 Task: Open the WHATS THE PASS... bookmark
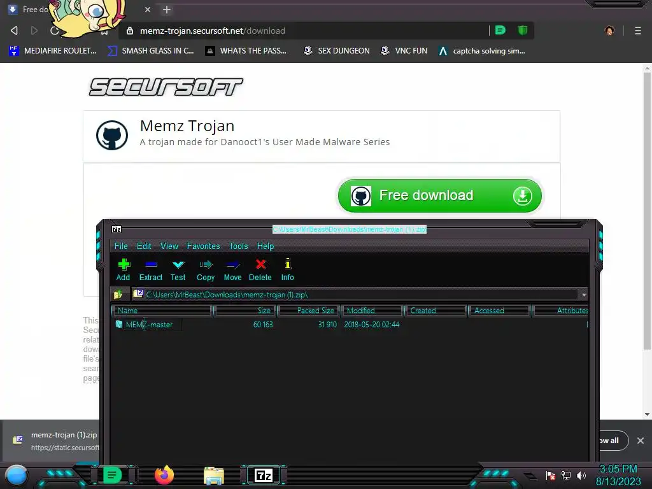click(x=246, y=51)
